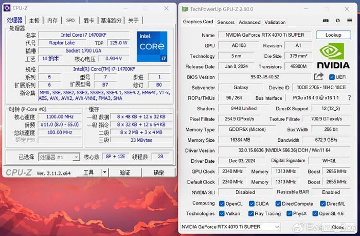Click the 规格 field Intel(R) Core(TM) i7-14700KF
Screen dimensions: 360x236
(104, 69)
